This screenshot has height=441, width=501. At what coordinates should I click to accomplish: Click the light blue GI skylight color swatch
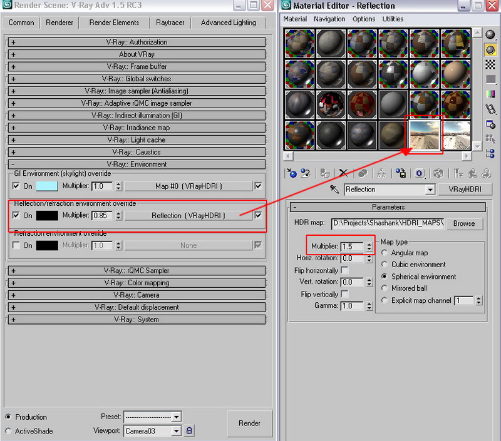click(x=47, y=186)
